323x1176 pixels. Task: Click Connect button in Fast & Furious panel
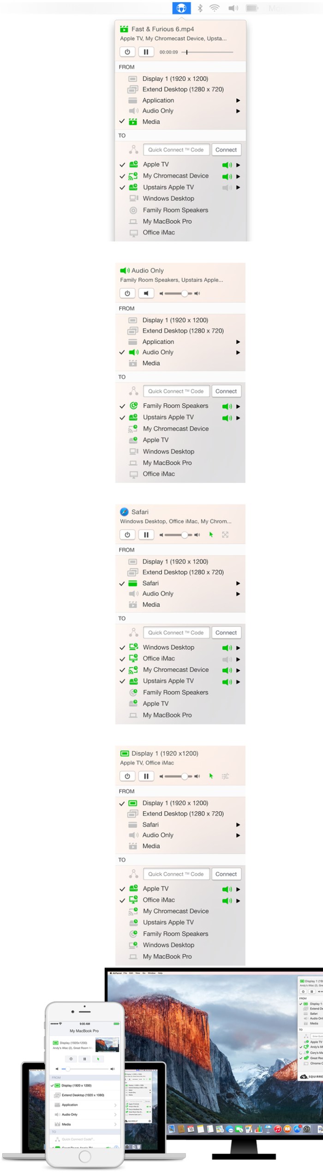(x=226, y=150)
